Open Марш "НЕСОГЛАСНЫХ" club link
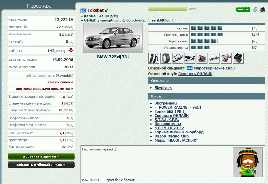Screen dimensions: 268x184 [176, 140]
